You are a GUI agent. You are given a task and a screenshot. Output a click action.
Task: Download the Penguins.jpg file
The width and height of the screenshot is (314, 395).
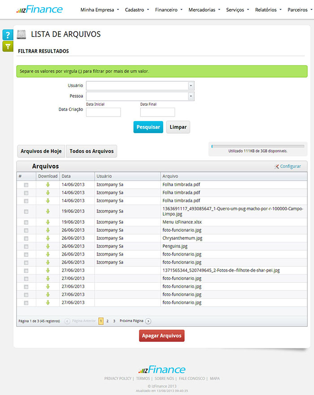(48, 246)
